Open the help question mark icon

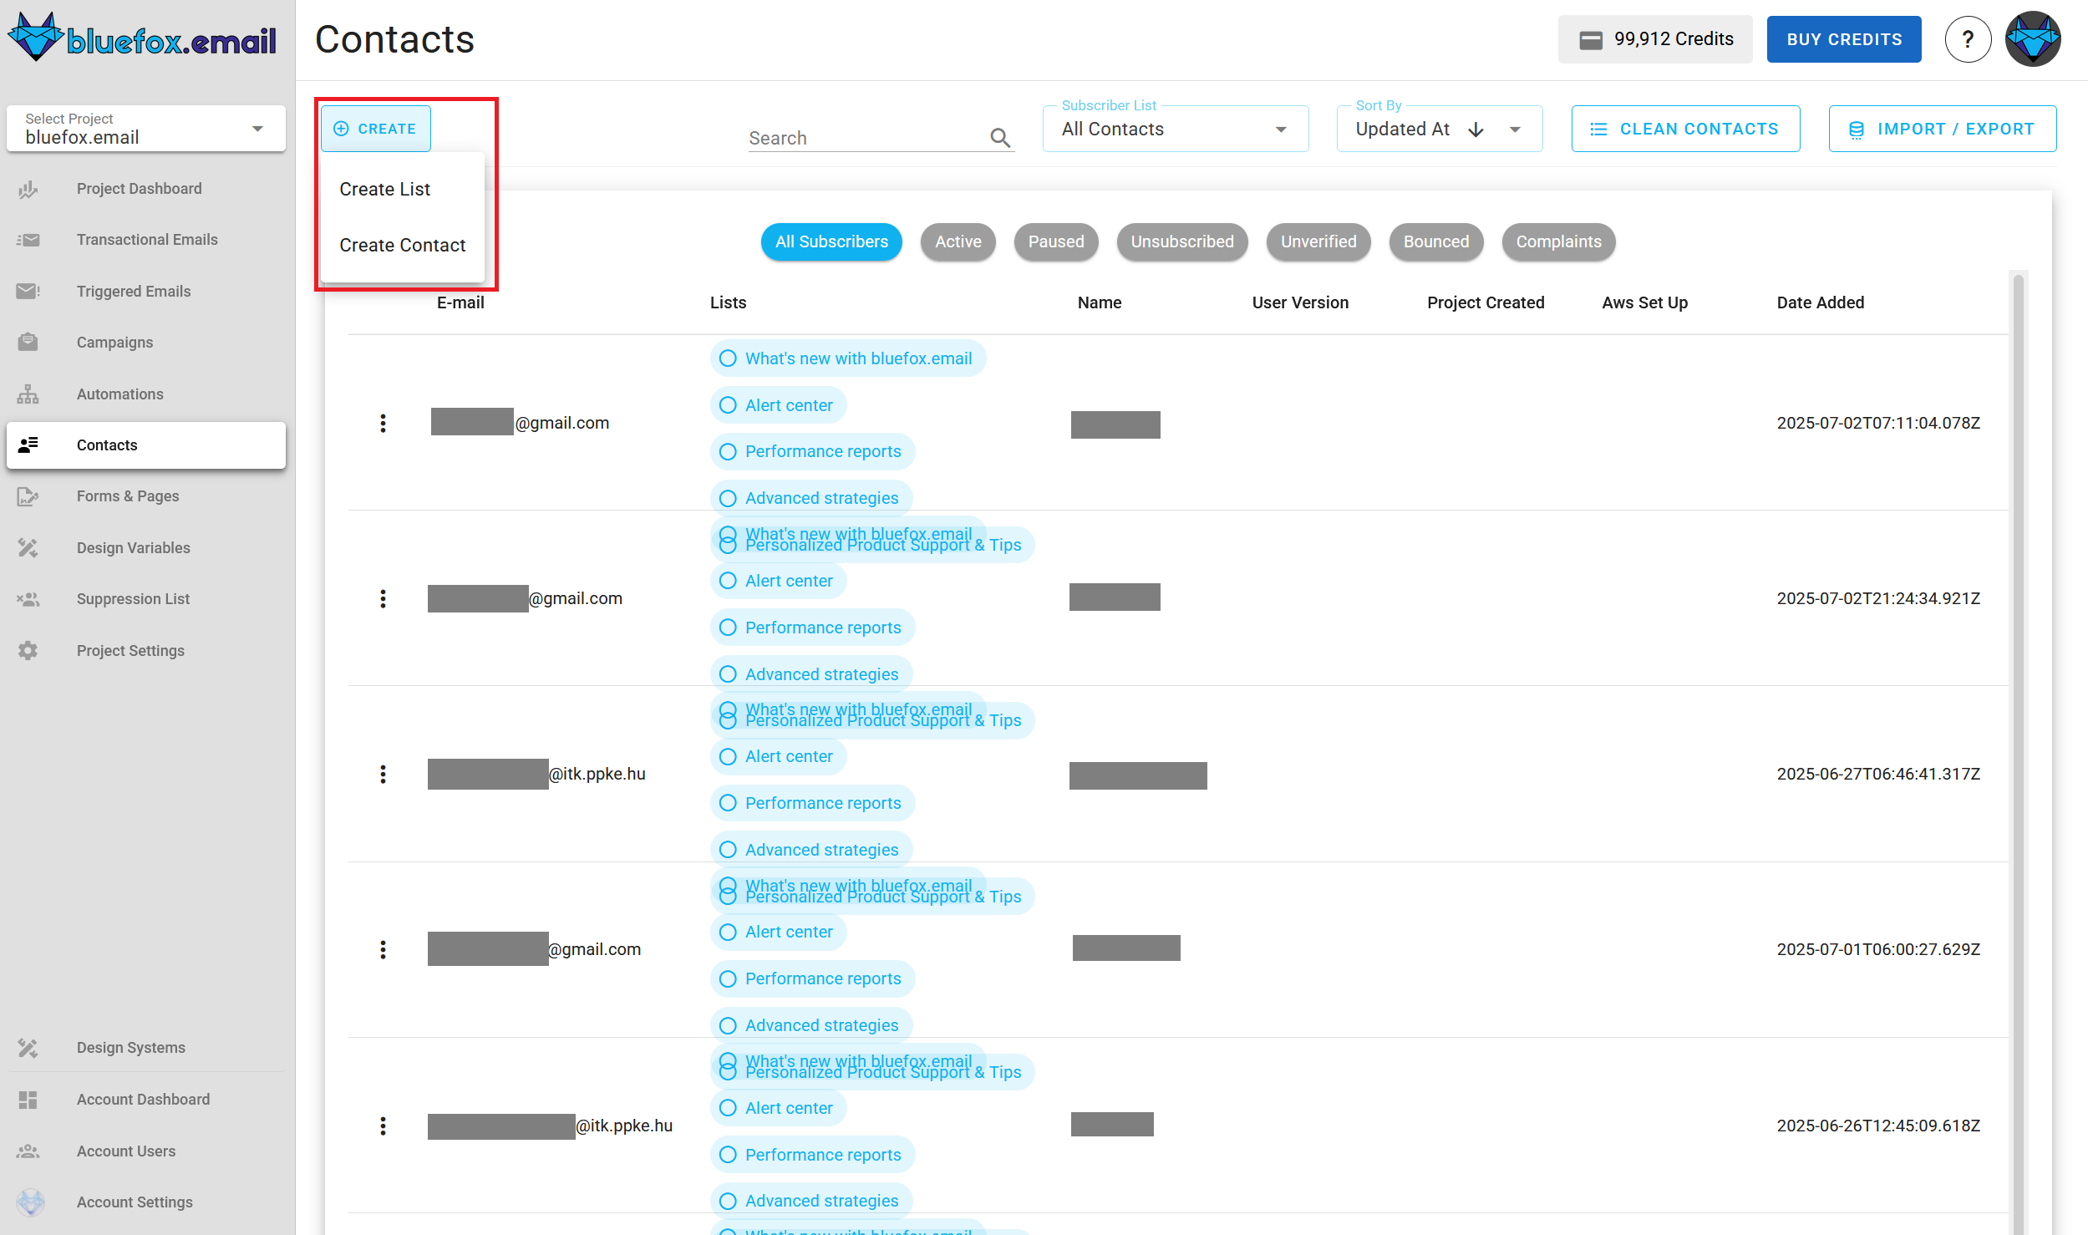1968,38
